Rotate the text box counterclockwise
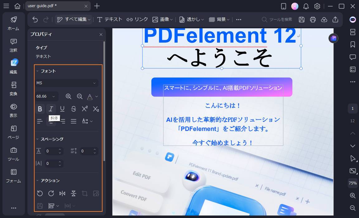Viewport: 359px width, 218px height. click(40, 193)
